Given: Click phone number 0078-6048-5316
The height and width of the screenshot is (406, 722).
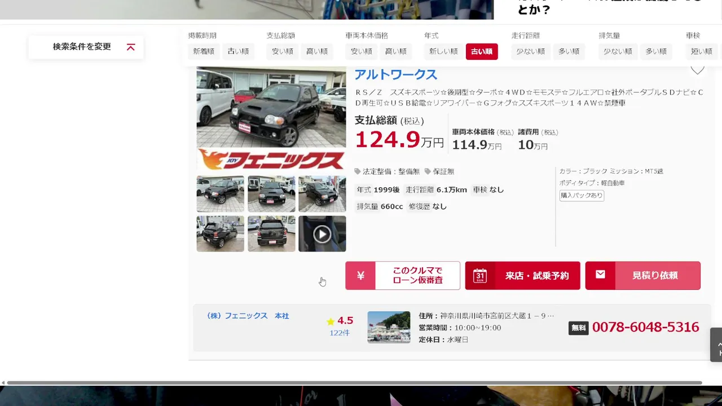Looking at the screenshot, I should [x=645, y=327].
